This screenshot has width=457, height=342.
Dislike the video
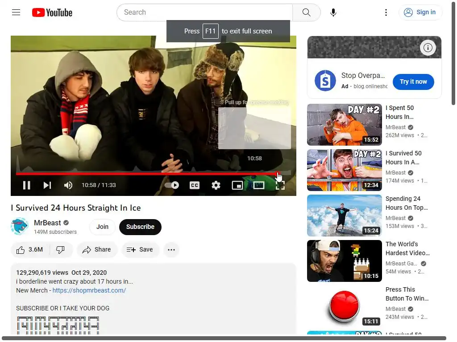pos(60,249)
